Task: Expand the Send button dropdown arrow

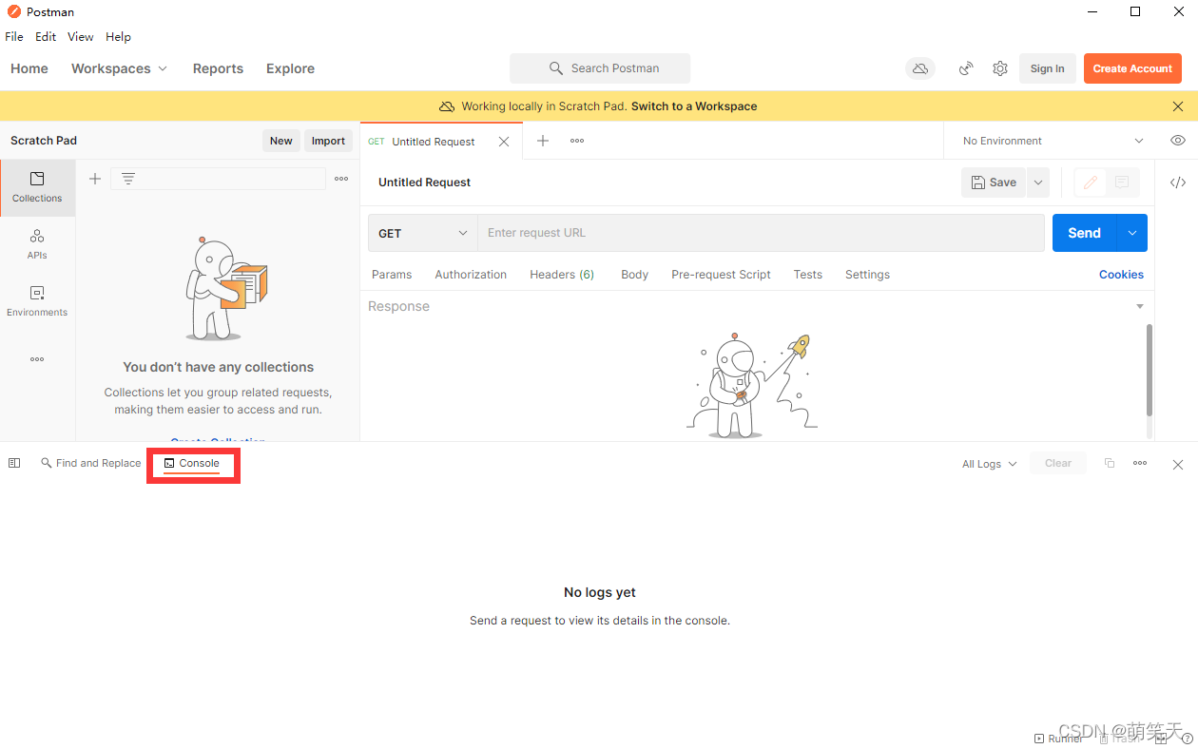Action: point(1131,233)
